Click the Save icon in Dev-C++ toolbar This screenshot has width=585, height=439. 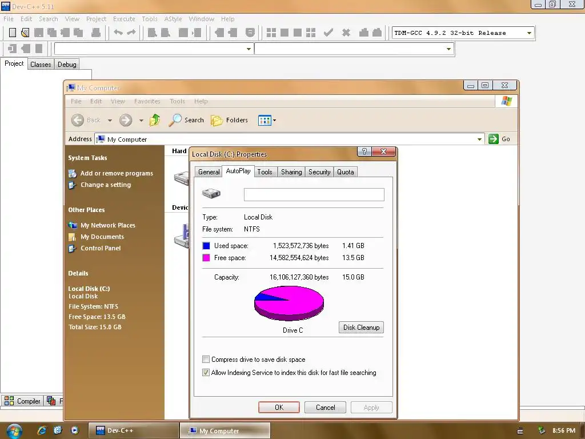tap(39, 33)
